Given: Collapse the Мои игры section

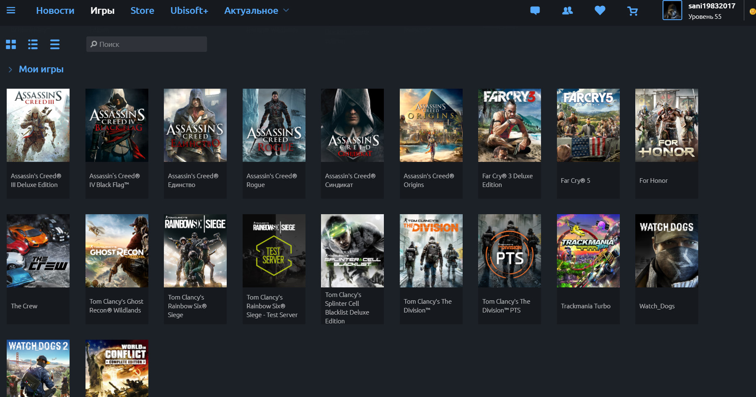Looking at the screenshot, I should [10, 69].
